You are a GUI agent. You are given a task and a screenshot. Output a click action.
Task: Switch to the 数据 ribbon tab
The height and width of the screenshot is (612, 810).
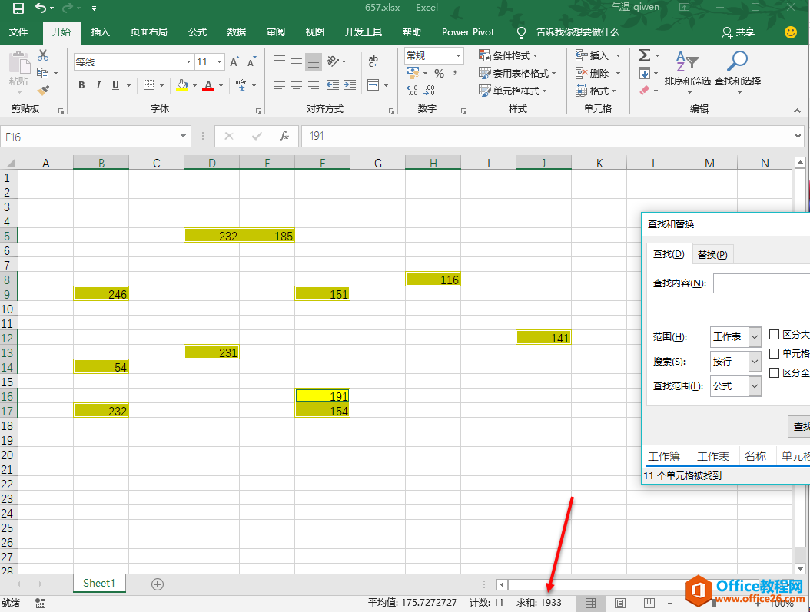coord(237,32)
